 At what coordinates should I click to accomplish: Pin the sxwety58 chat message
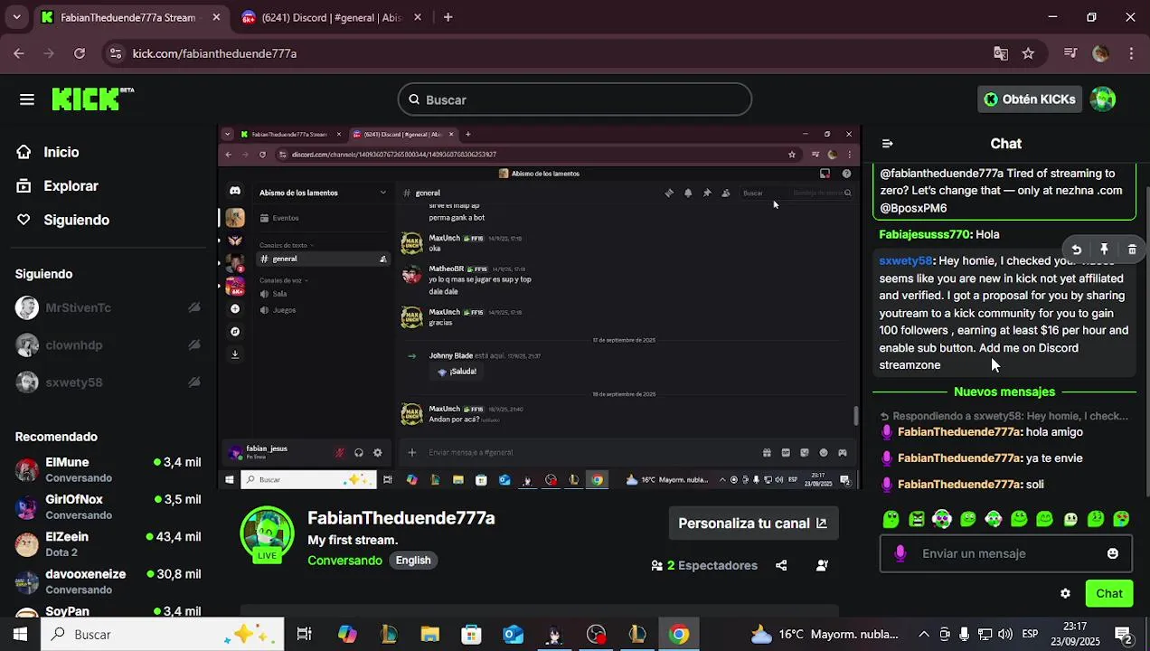pyautogui.click(x=1104, y=250)
